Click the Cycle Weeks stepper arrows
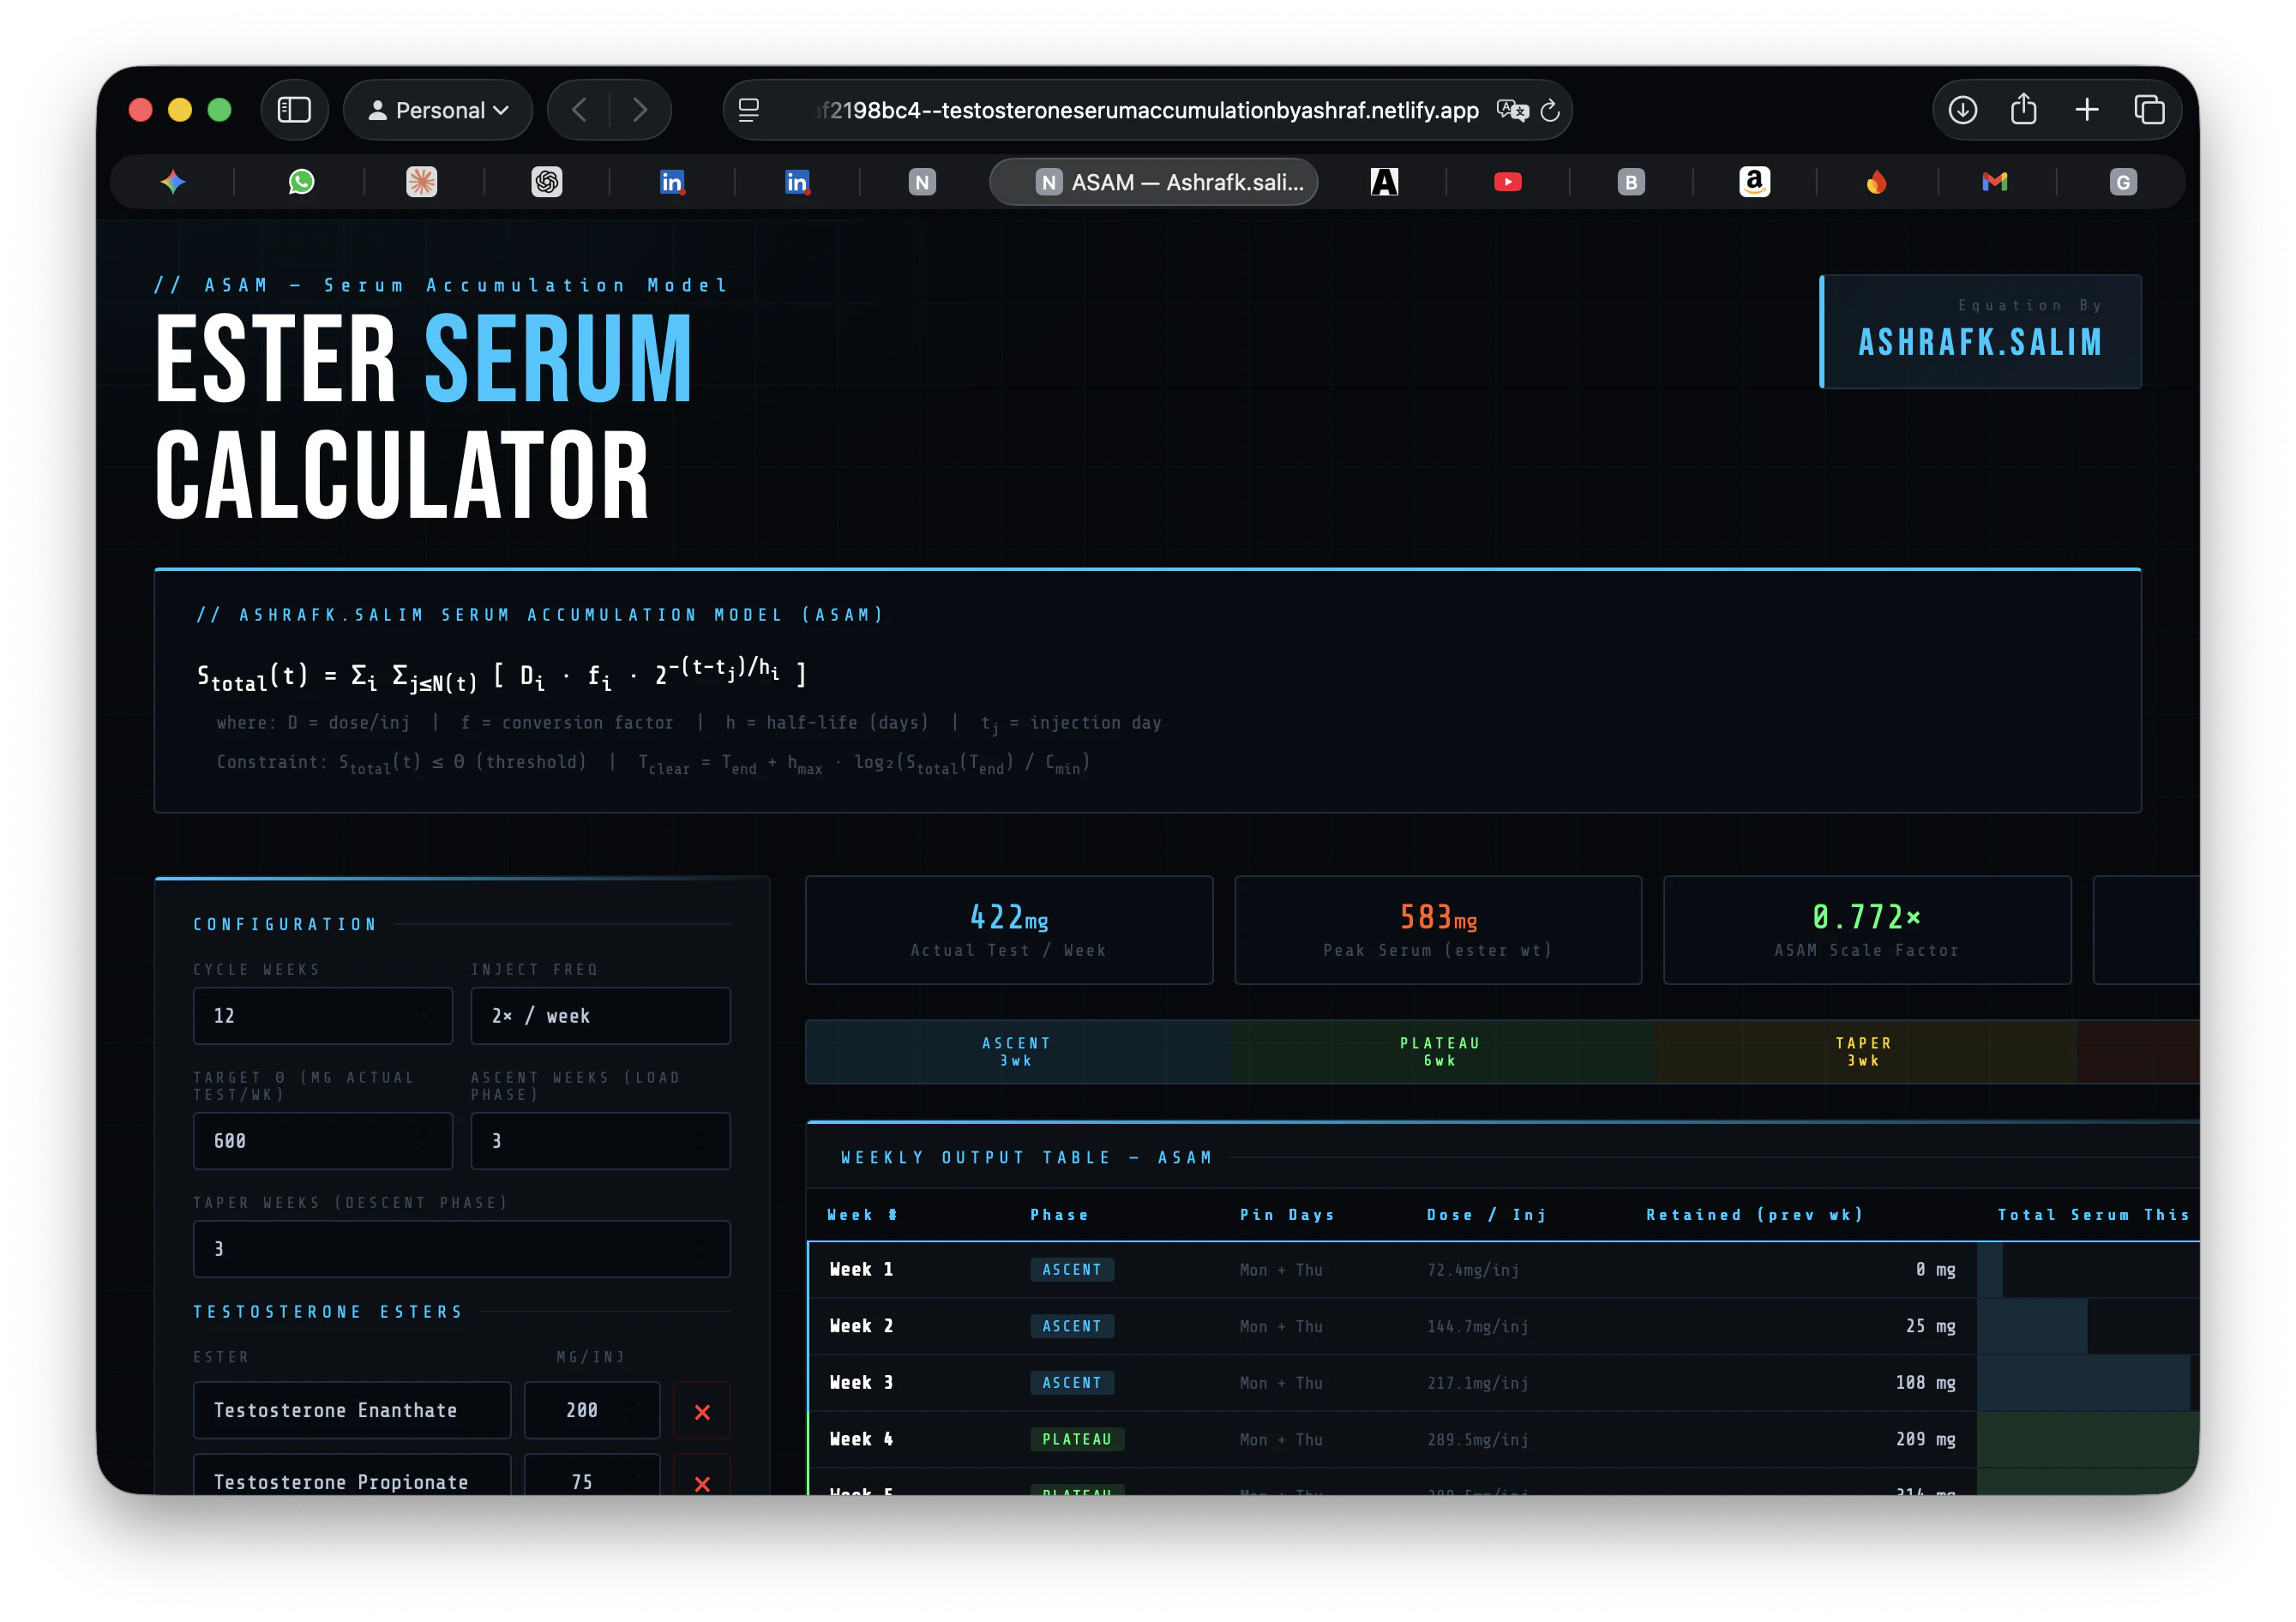This screenshot has width=2296, height=1622. coord(423,1016)
